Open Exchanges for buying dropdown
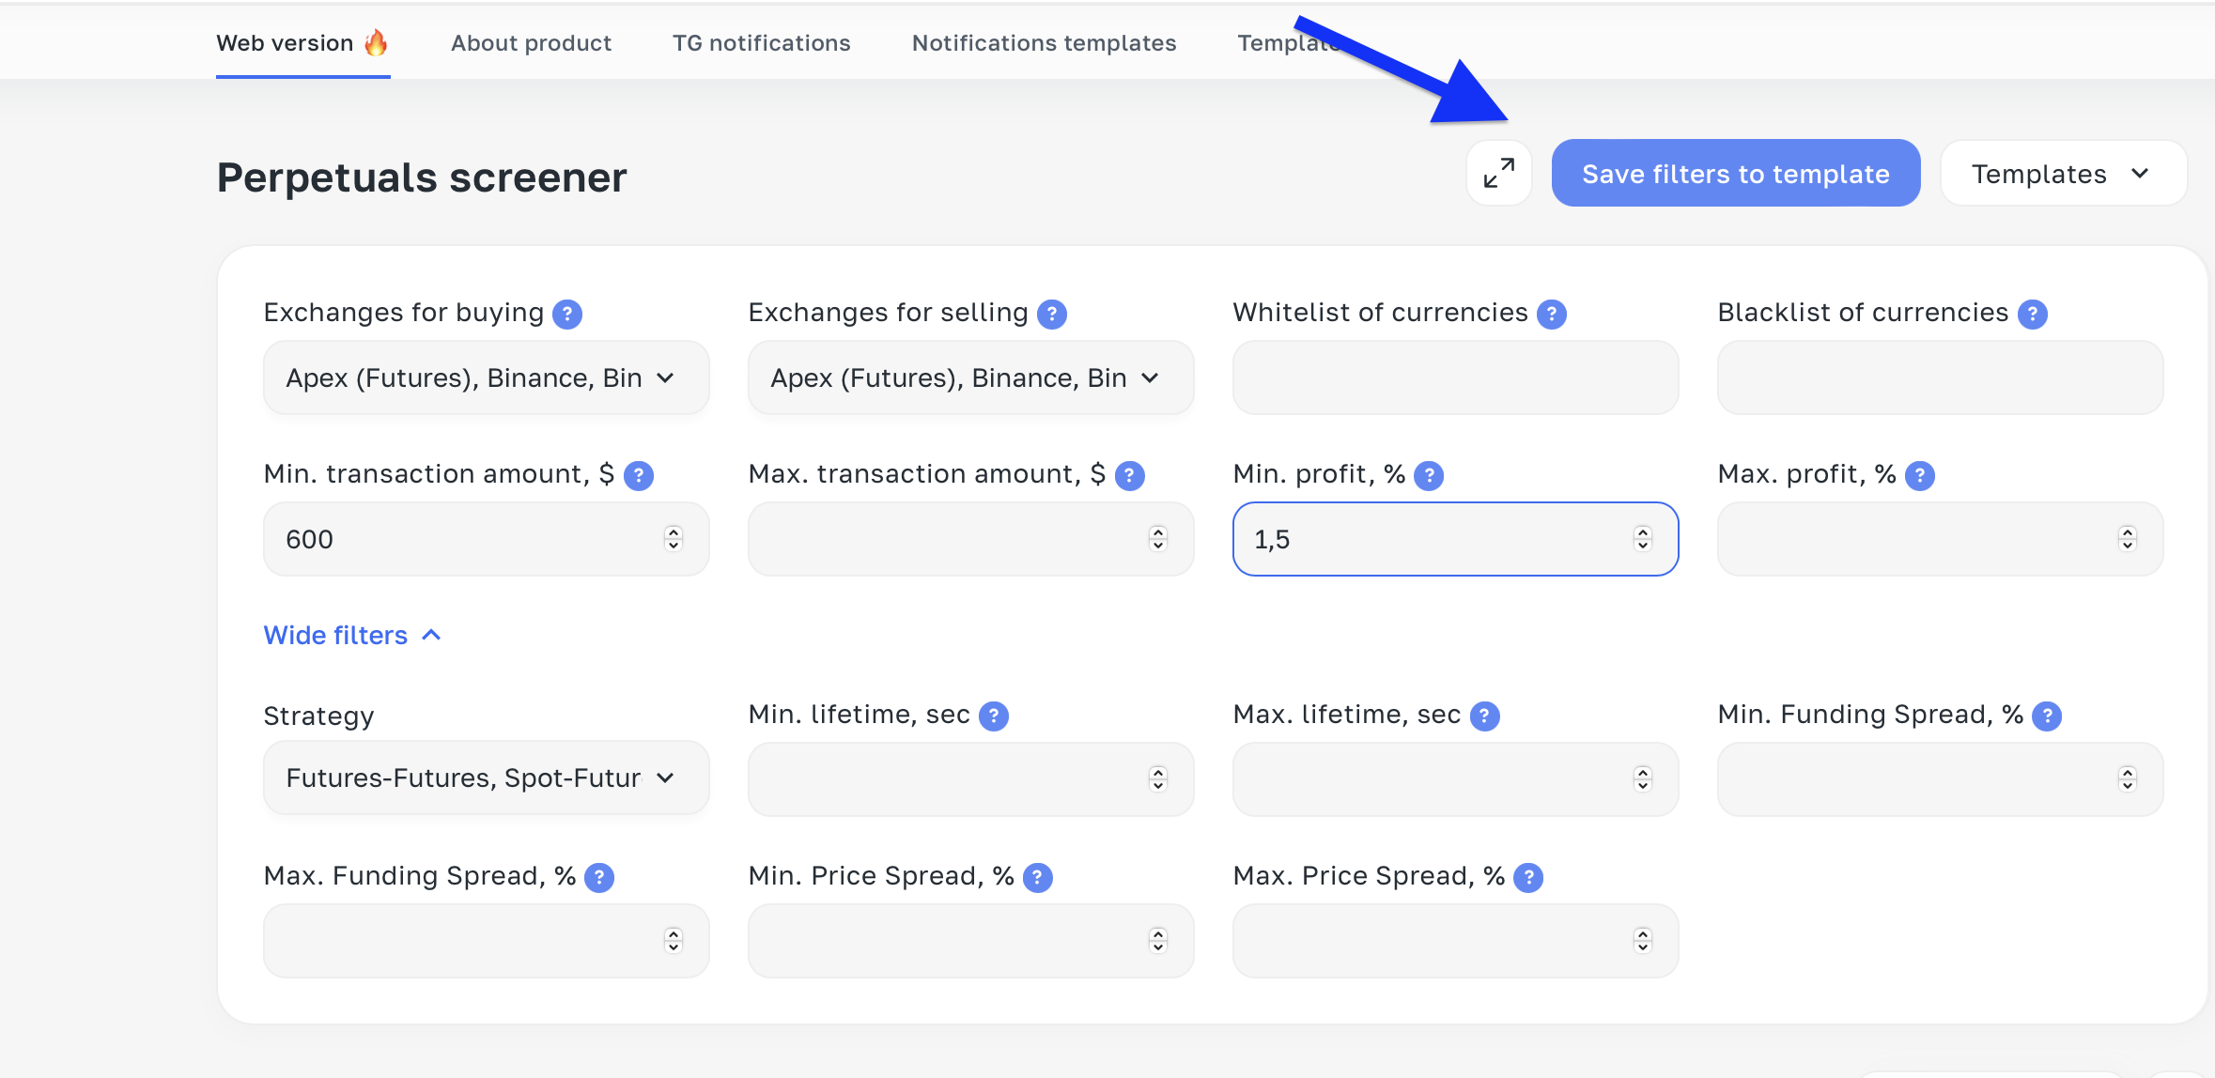This screenshot has width=2215, height=1078. (486, 377)
